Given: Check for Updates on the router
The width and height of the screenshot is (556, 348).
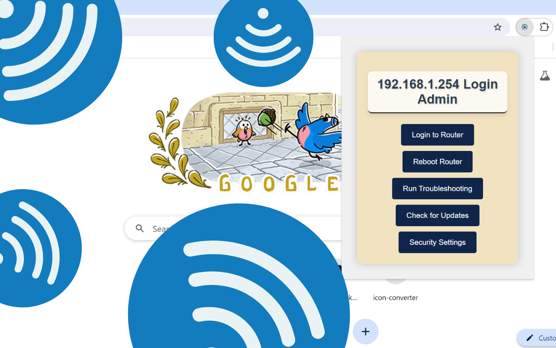Looking at the screenshot, I should 437,215.
